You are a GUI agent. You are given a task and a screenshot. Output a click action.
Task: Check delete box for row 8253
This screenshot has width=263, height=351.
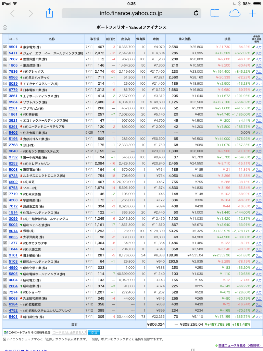(5, 164)
